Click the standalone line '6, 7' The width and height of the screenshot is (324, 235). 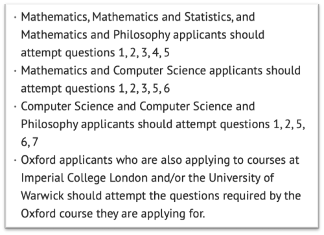click(x=29, y=142)
